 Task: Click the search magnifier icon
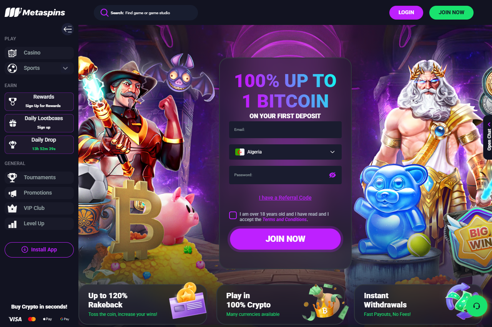point(105,13)
